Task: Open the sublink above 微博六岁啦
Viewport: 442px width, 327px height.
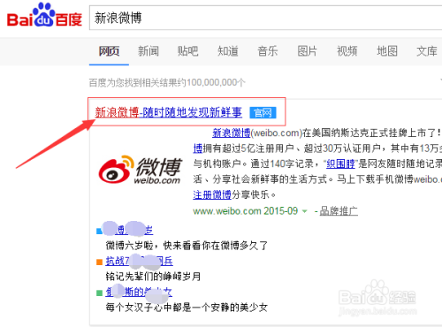Action: pyautogui.click(x=129, y=230)
